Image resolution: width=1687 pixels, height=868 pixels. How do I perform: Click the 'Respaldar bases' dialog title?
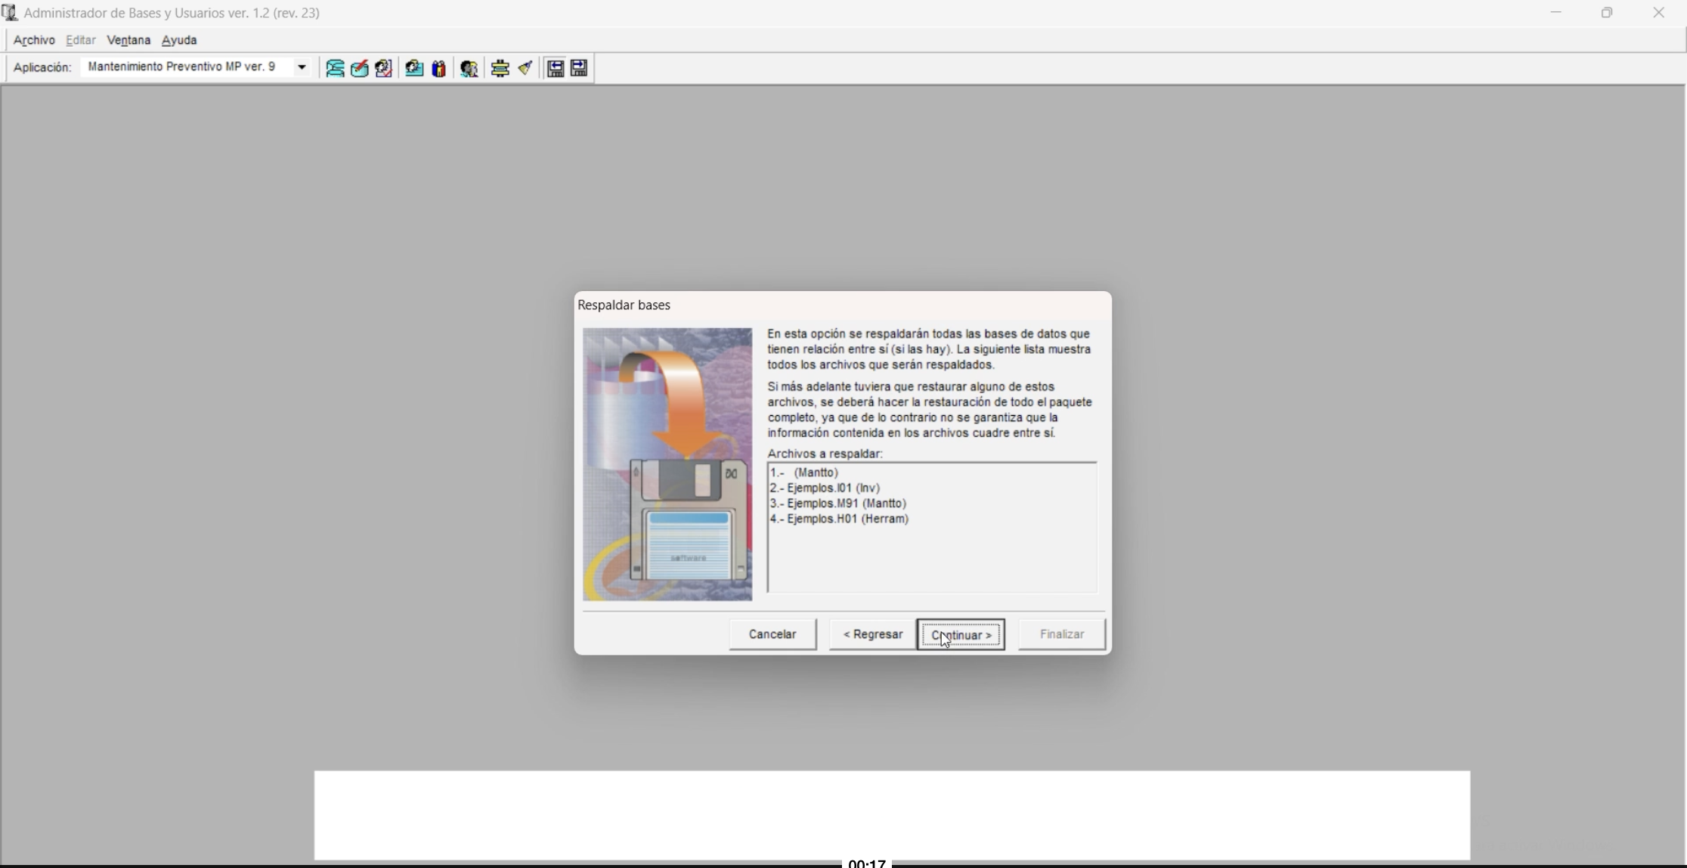tap(624, 305)
